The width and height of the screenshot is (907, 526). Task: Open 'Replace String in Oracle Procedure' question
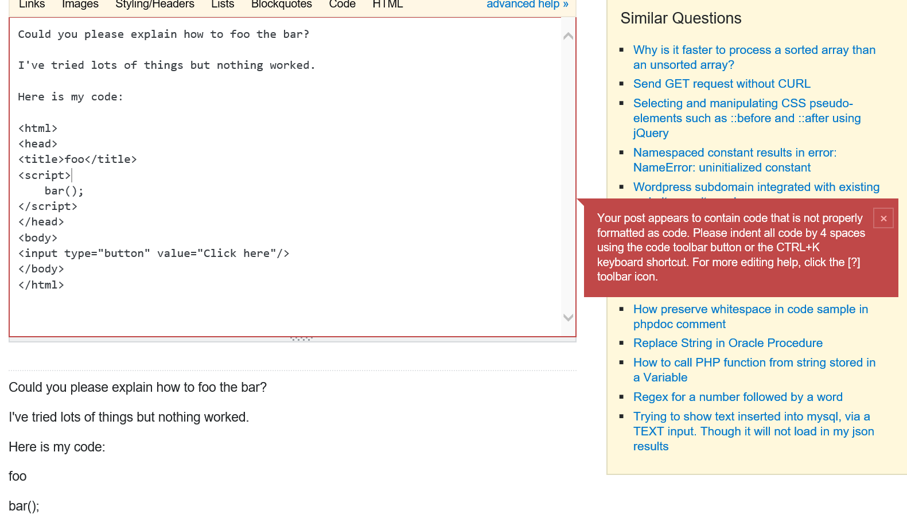point(728,343)
